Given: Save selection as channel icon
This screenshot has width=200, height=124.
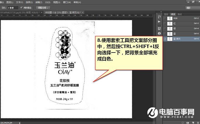Looking at the screenshot, I should (188, 123).
